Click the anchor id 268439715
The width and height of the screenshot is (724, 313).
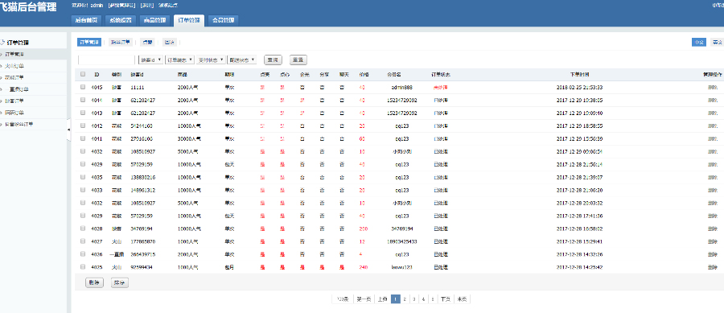tap(142, 254)
